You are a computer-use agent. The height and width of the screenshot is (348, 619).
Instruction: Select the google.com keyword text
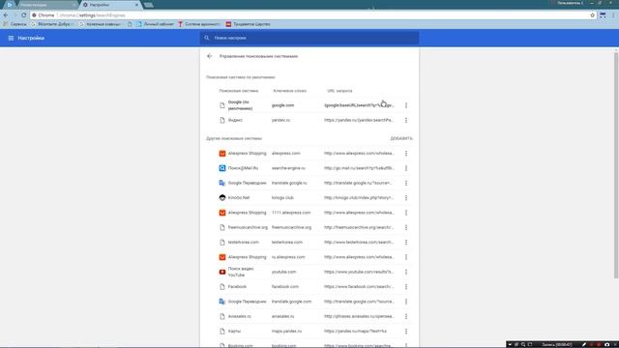click(282, 105)
